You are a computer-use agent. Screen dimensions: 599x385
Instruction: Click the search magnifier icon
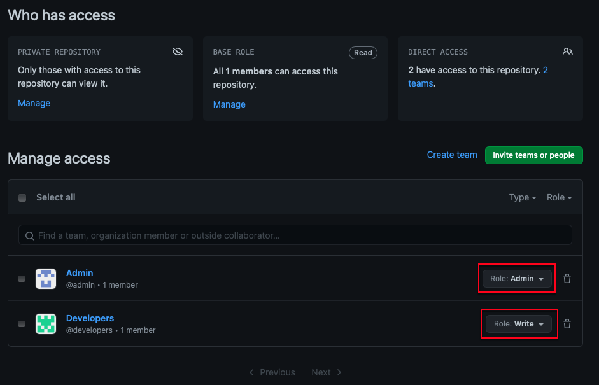29,235
